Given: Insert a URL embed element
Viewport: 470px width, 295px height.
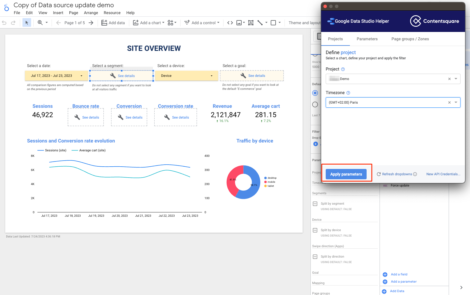Looking at the screenshot, I should (x=230, y=23).
